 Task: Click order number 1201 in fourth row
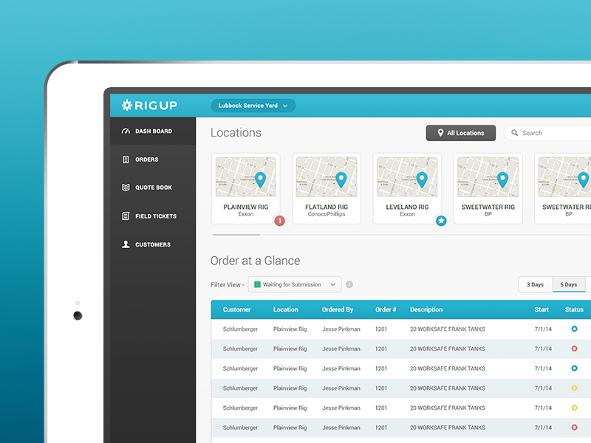[381, 388]
